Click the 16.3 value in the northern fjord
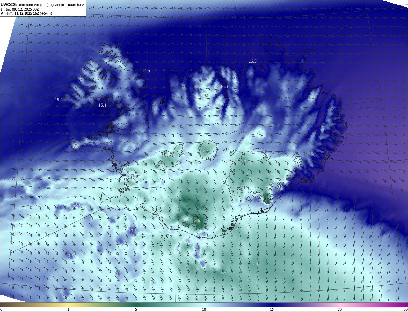This screenshot has height=312, width=408. [224, 87]
